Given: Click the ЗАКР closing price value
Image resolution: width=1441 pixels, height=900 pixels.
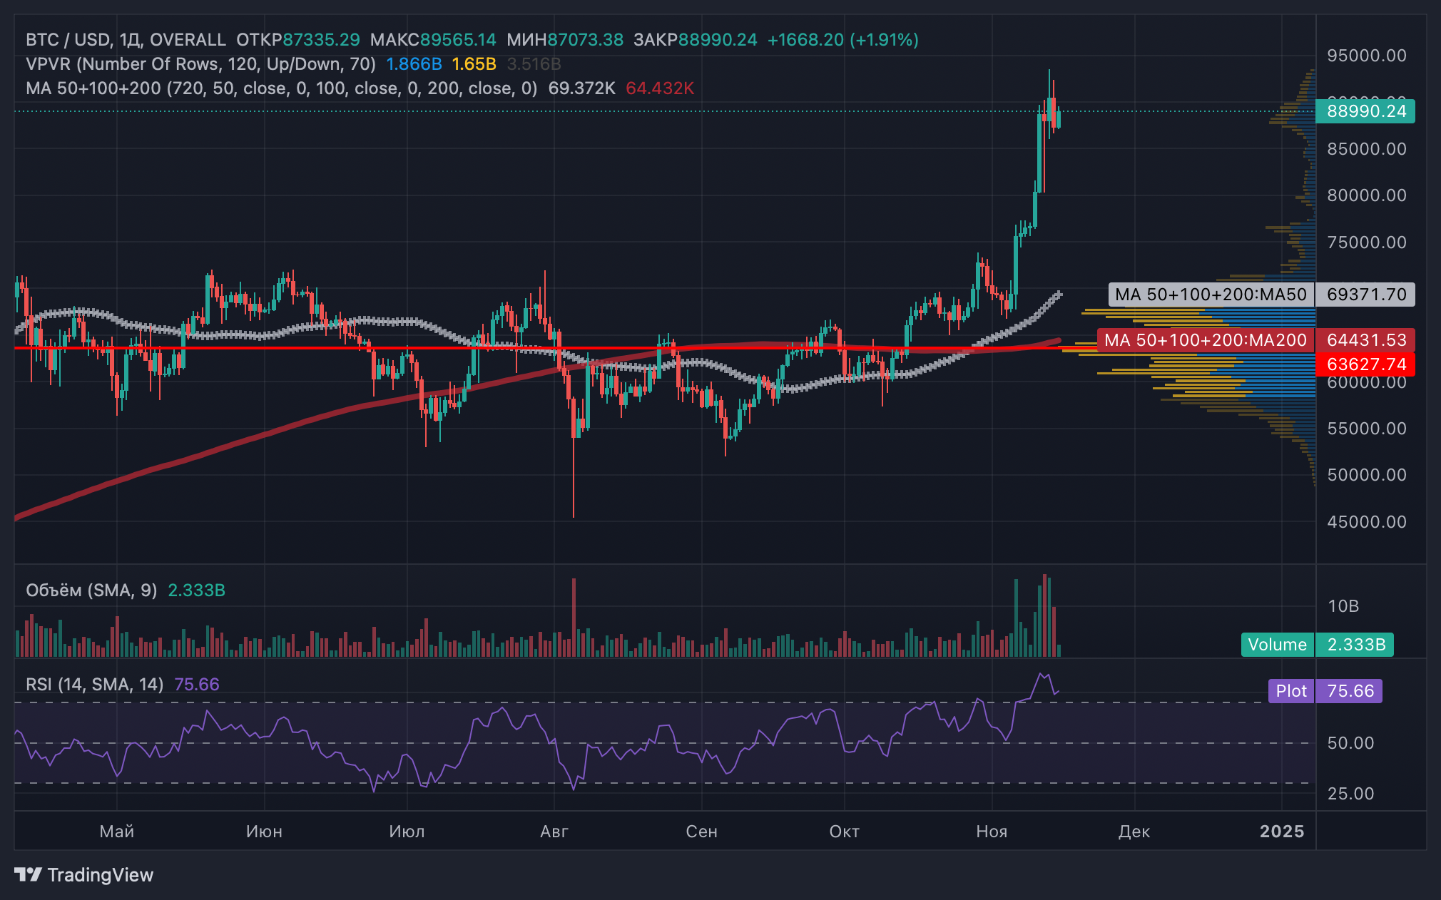Looking at the screenshot, I should pyautogui.click(x=717, y=40).
